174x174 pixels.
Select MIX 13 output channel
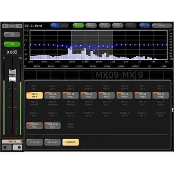[x=106, y=95]
